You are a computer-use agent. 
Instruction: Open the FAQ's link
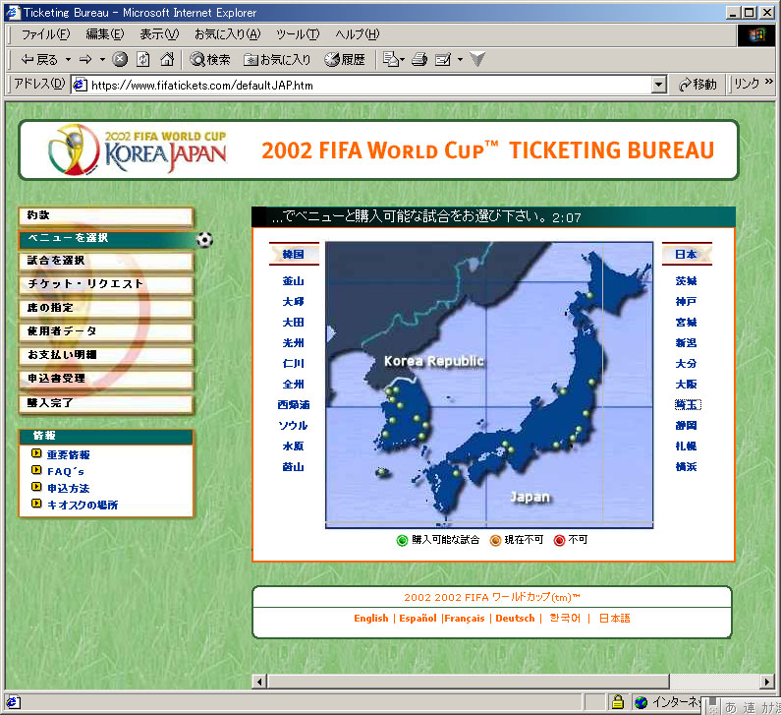pyautogui.click(x=66, y=472)
